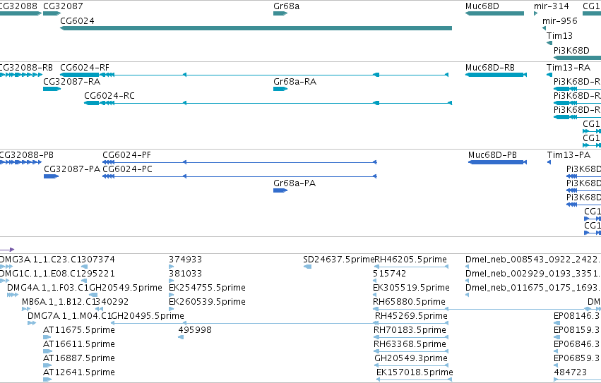Click feature Dmel_neb_011675_0175_1693
601x383 pixels.
[x=468, y=295]
